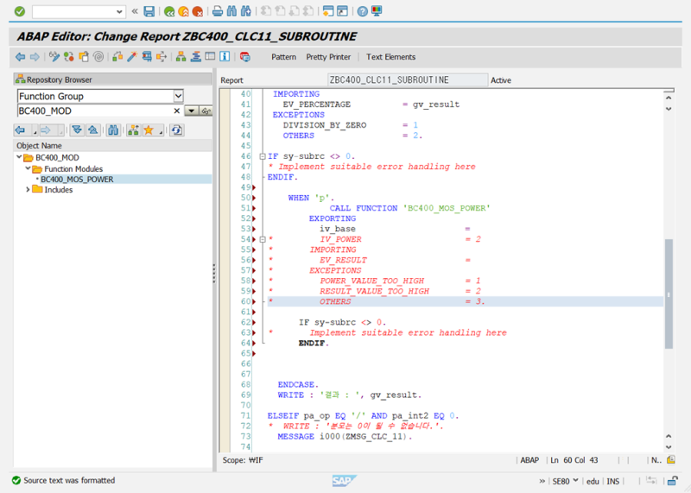This screenshot has height=493, width=691.
Task: Click the red Cancel icon
Action: (198, 12)
